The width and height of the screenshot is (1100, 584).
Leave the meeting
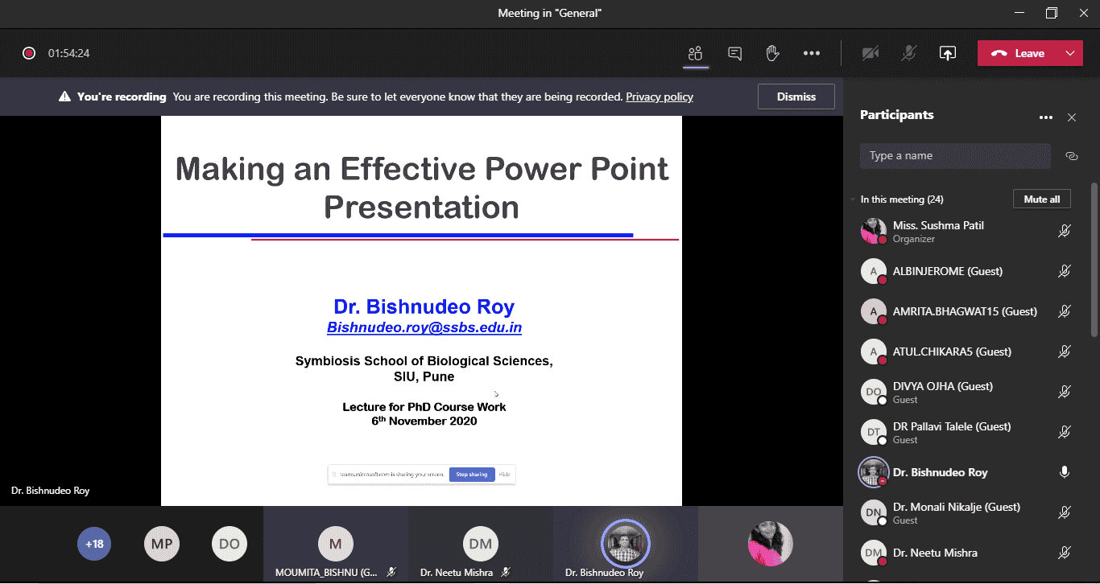[x=1018, y=53]
